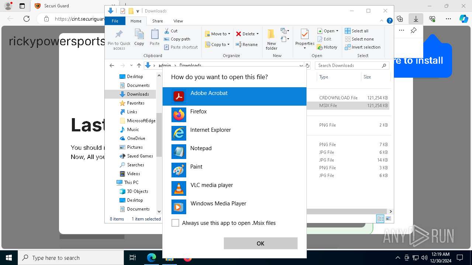Switch to large icons view button

(x=388, y=219)
